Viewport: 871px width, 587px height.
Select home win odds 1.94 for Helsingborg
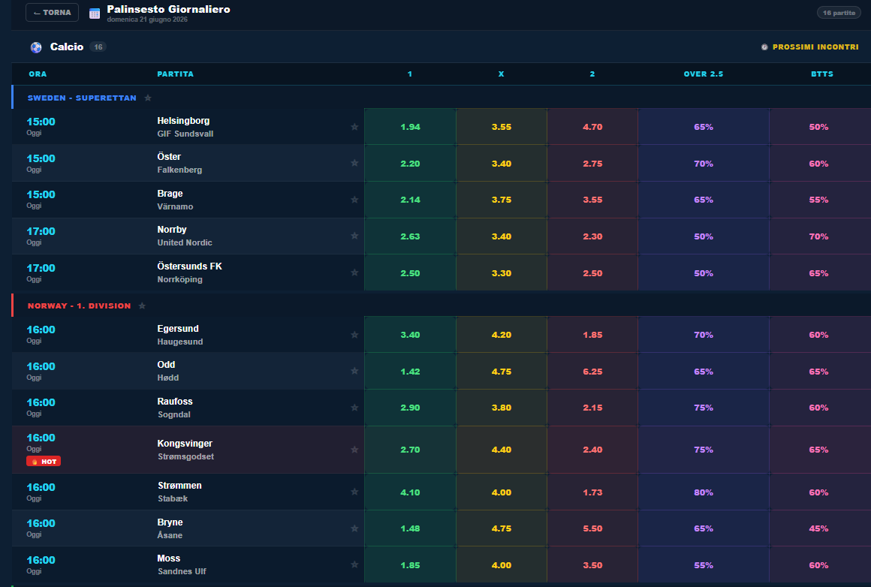tap(410, 127)
